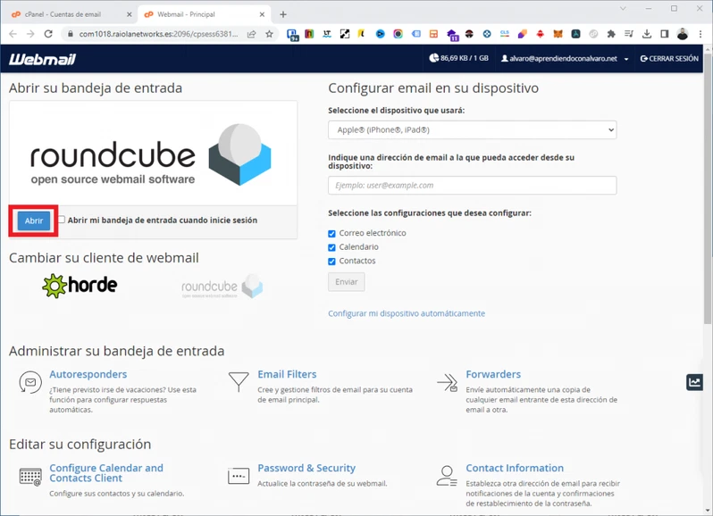Click the Contact Information person icon

coord(447,477)
